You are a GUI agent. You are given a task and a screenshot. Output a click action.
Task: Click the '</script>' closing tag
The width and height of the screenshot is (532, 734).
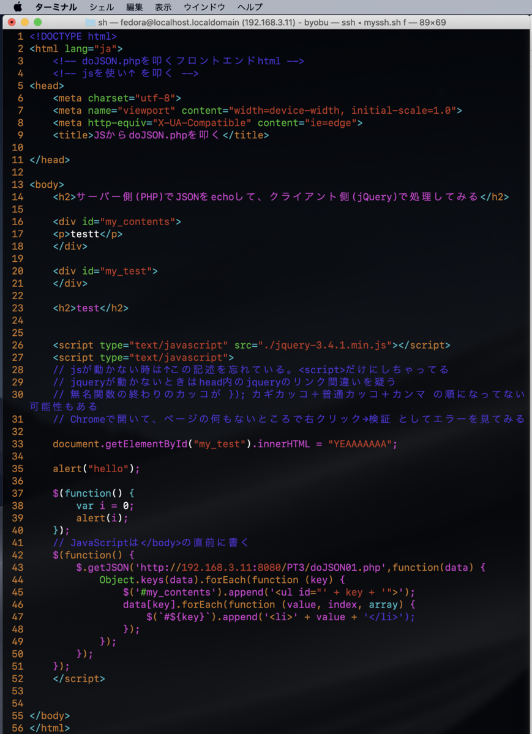click(79, 678)
